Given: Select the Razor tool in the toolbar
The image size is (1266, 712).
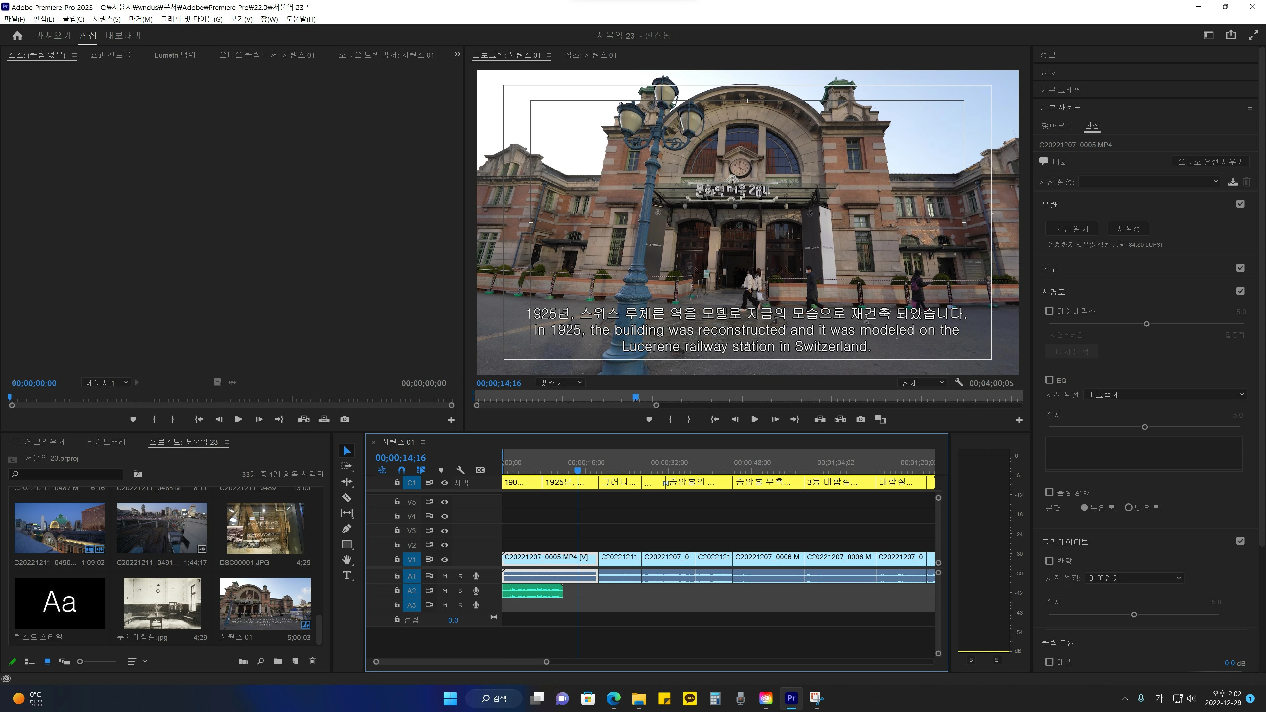Looking at the screenshot, I should [347, 497].
